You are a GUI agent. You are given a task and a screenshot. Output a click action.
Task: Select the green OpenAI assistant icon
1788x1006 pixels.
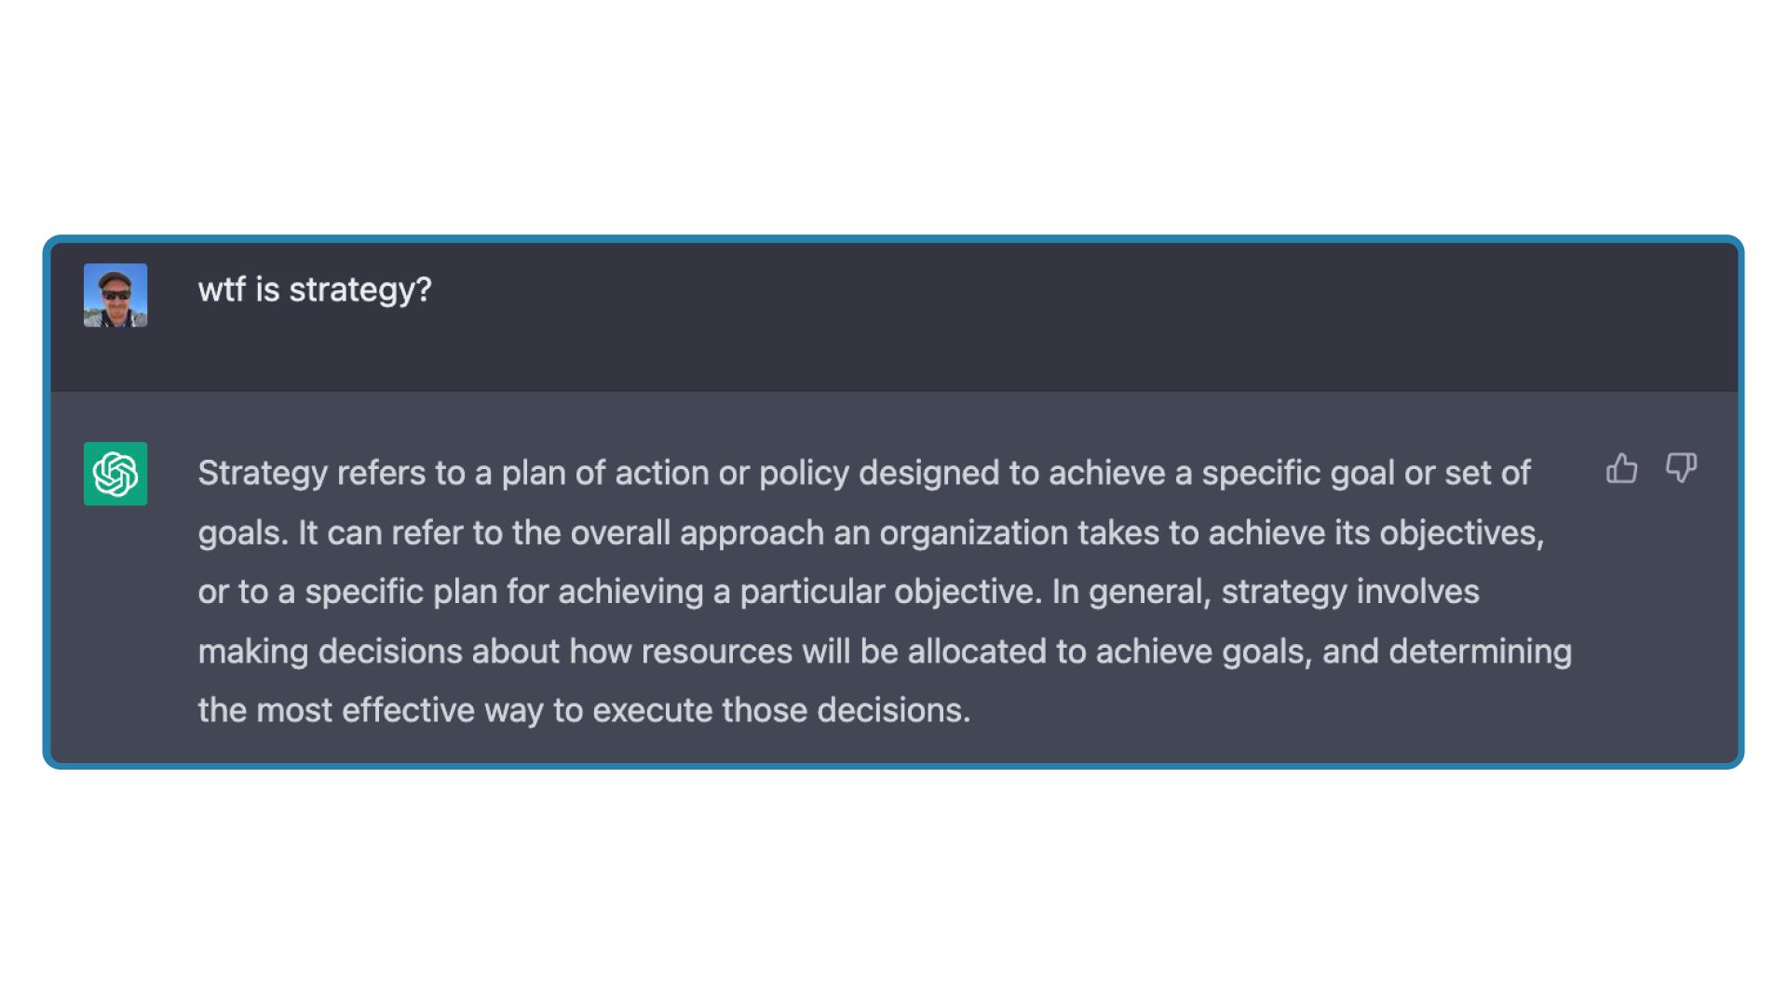115,474
